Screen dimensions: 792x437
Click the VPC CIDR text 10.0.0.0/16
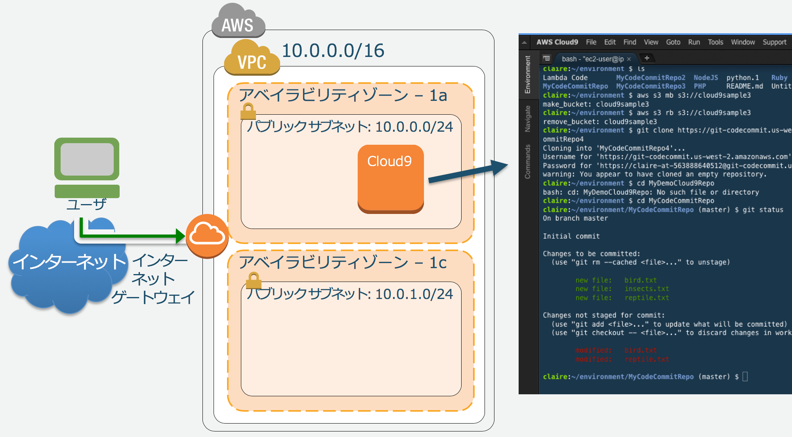333,51
